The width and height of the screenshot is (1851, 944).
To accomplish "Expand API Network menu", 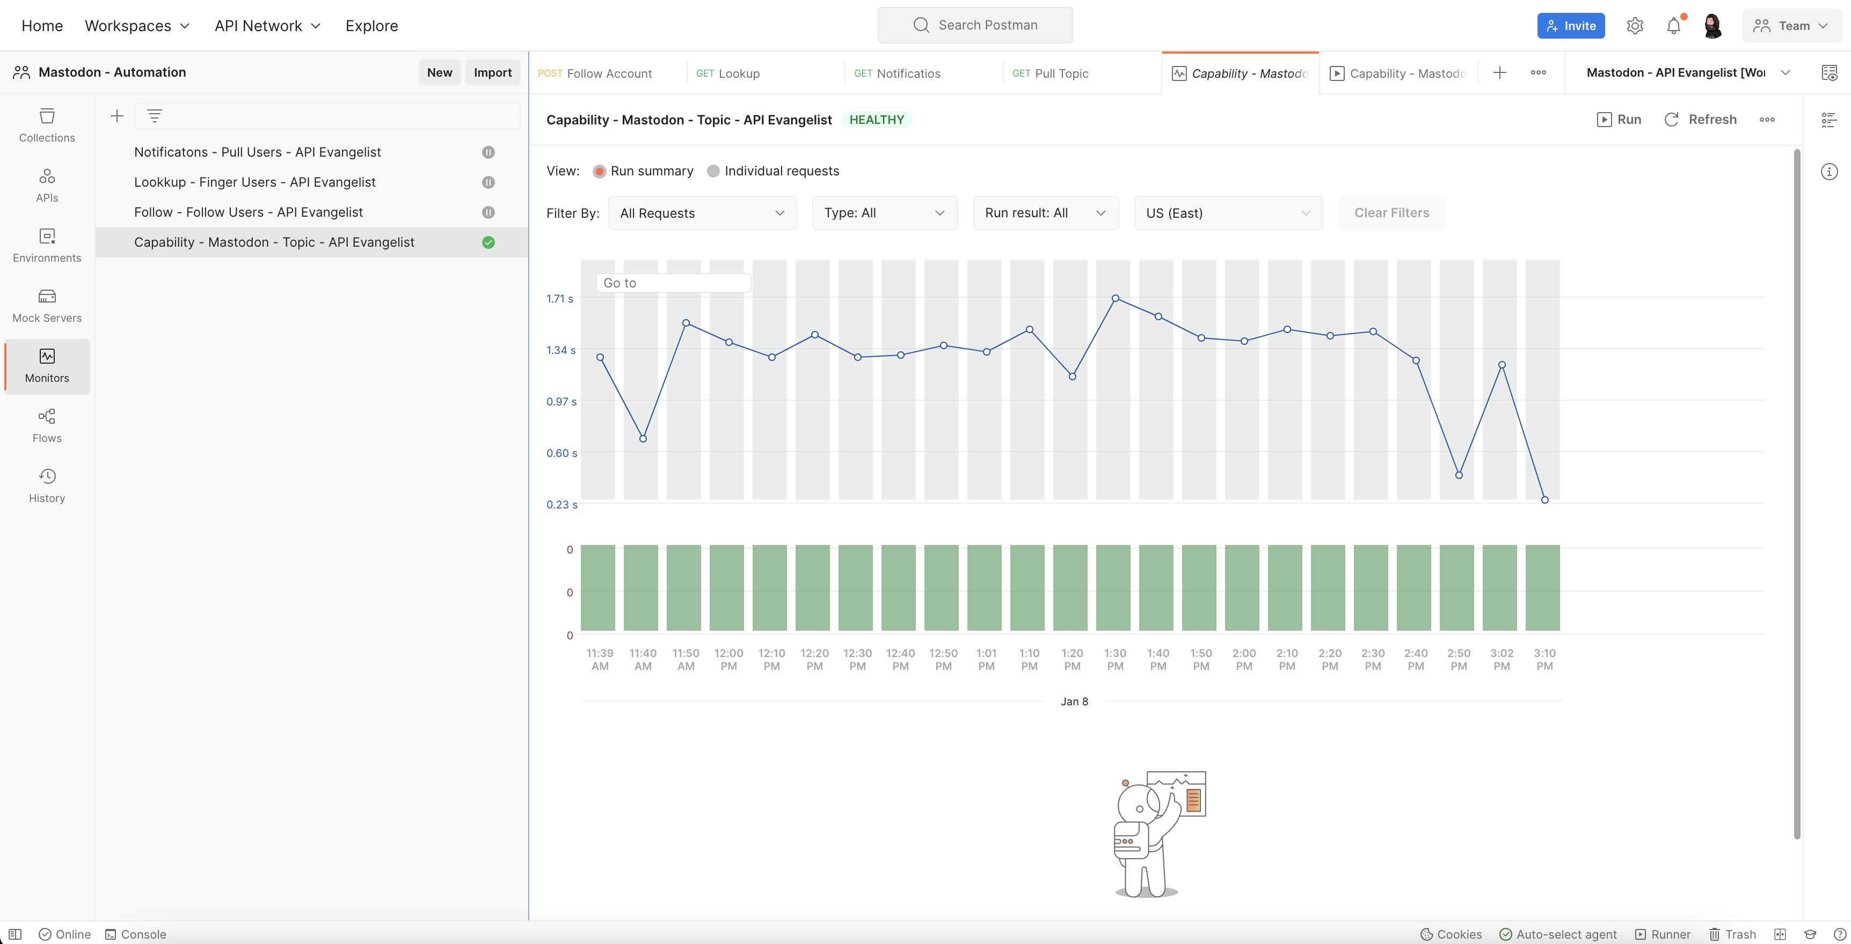I will (x=267, y=26).
